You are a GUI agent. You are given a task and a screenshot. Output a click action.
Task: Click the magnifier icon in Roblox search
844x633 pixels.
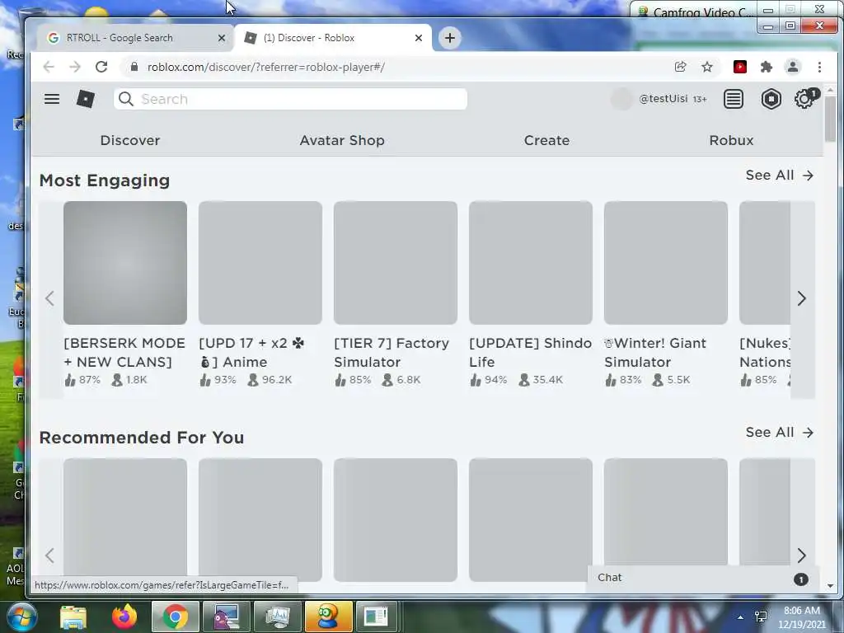(126, 99)
